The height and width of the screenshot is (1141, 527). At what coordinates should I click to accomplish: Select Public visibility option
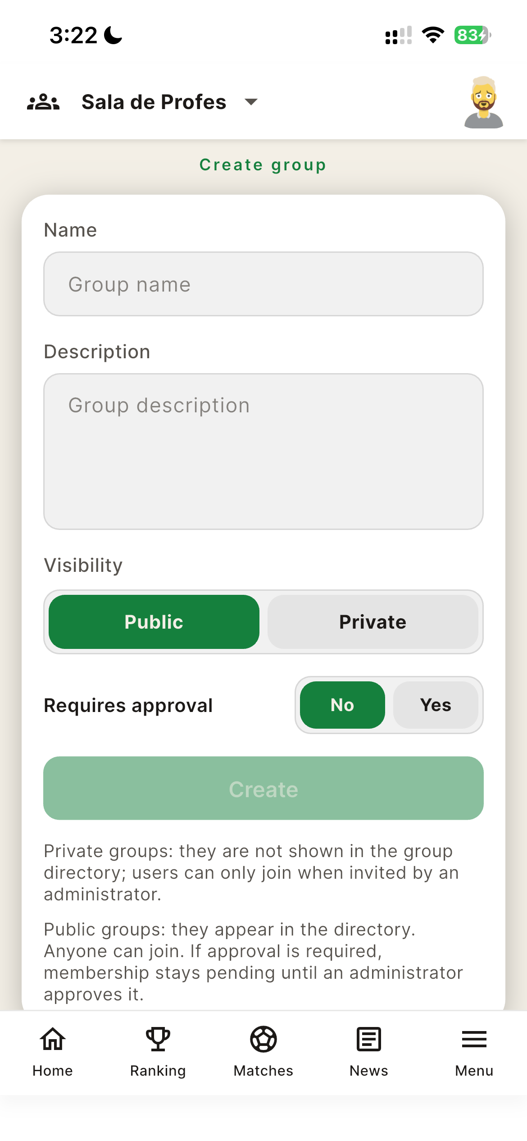pyautogui.click(x=154, y=622)
